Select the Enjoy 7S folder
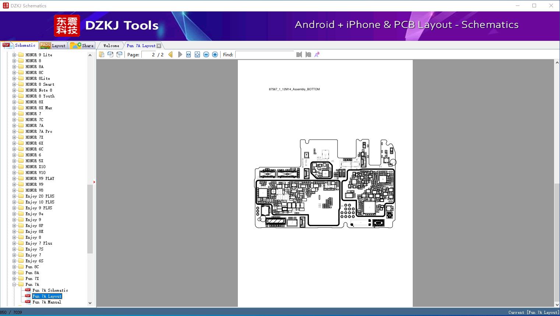Image resolution: width=560 pixels, height=316 pixels. pyautogui.click(x=34, y=249)
